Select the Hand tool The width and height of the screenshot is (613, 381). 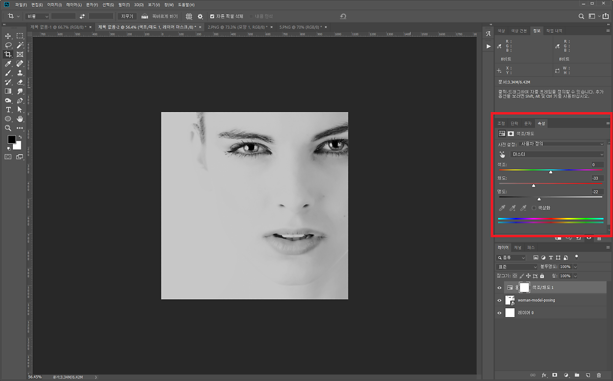[x=20, y=119]
